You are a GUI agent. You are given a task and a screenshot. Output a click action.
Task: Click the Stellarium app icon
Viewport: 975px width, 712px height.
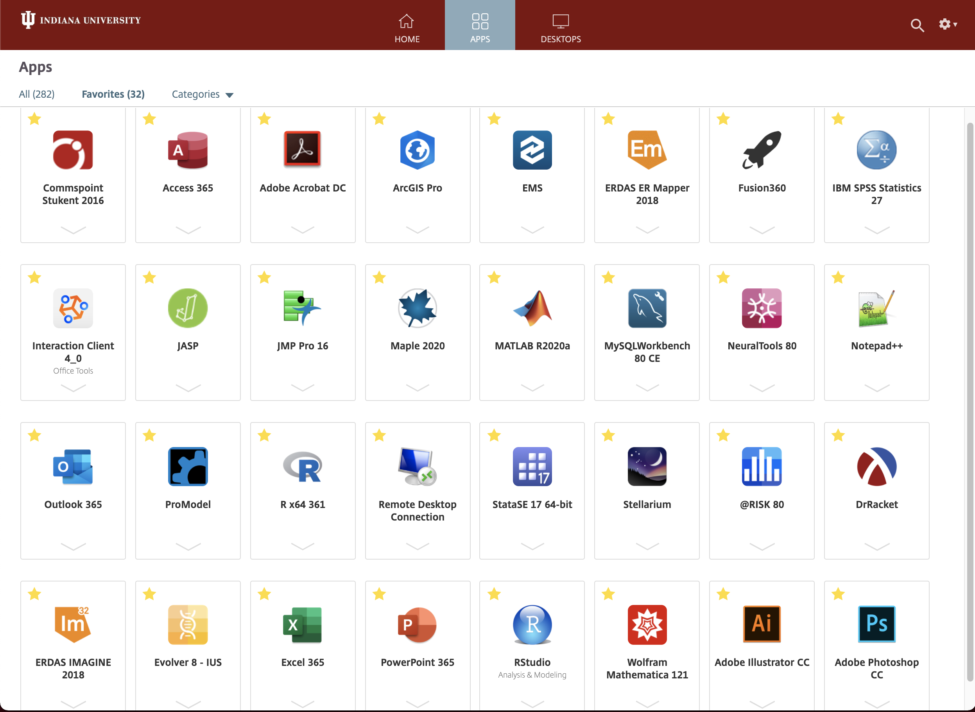point(647,466)
